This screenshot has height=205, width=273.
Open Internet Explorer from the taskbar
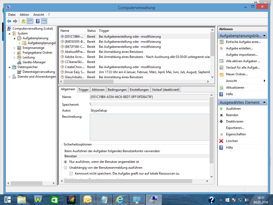coord(120,200)
